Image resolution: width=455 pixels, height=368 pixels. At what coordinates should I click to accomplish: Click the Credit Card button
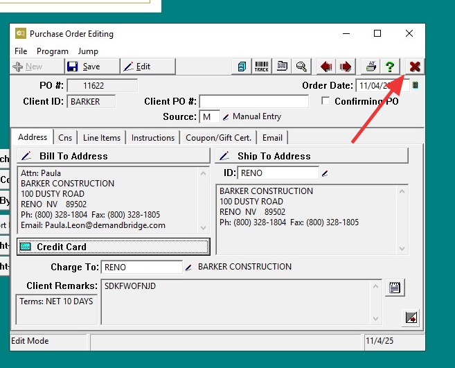[114, 247]
